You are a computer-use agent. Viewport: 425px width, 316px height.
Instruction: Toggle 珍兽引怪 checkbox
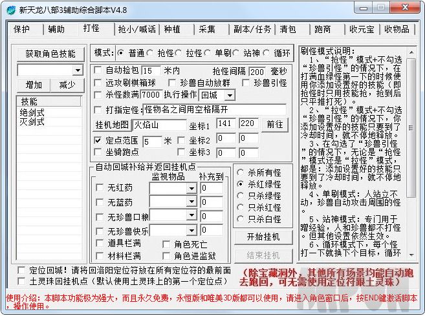(246, 83)
